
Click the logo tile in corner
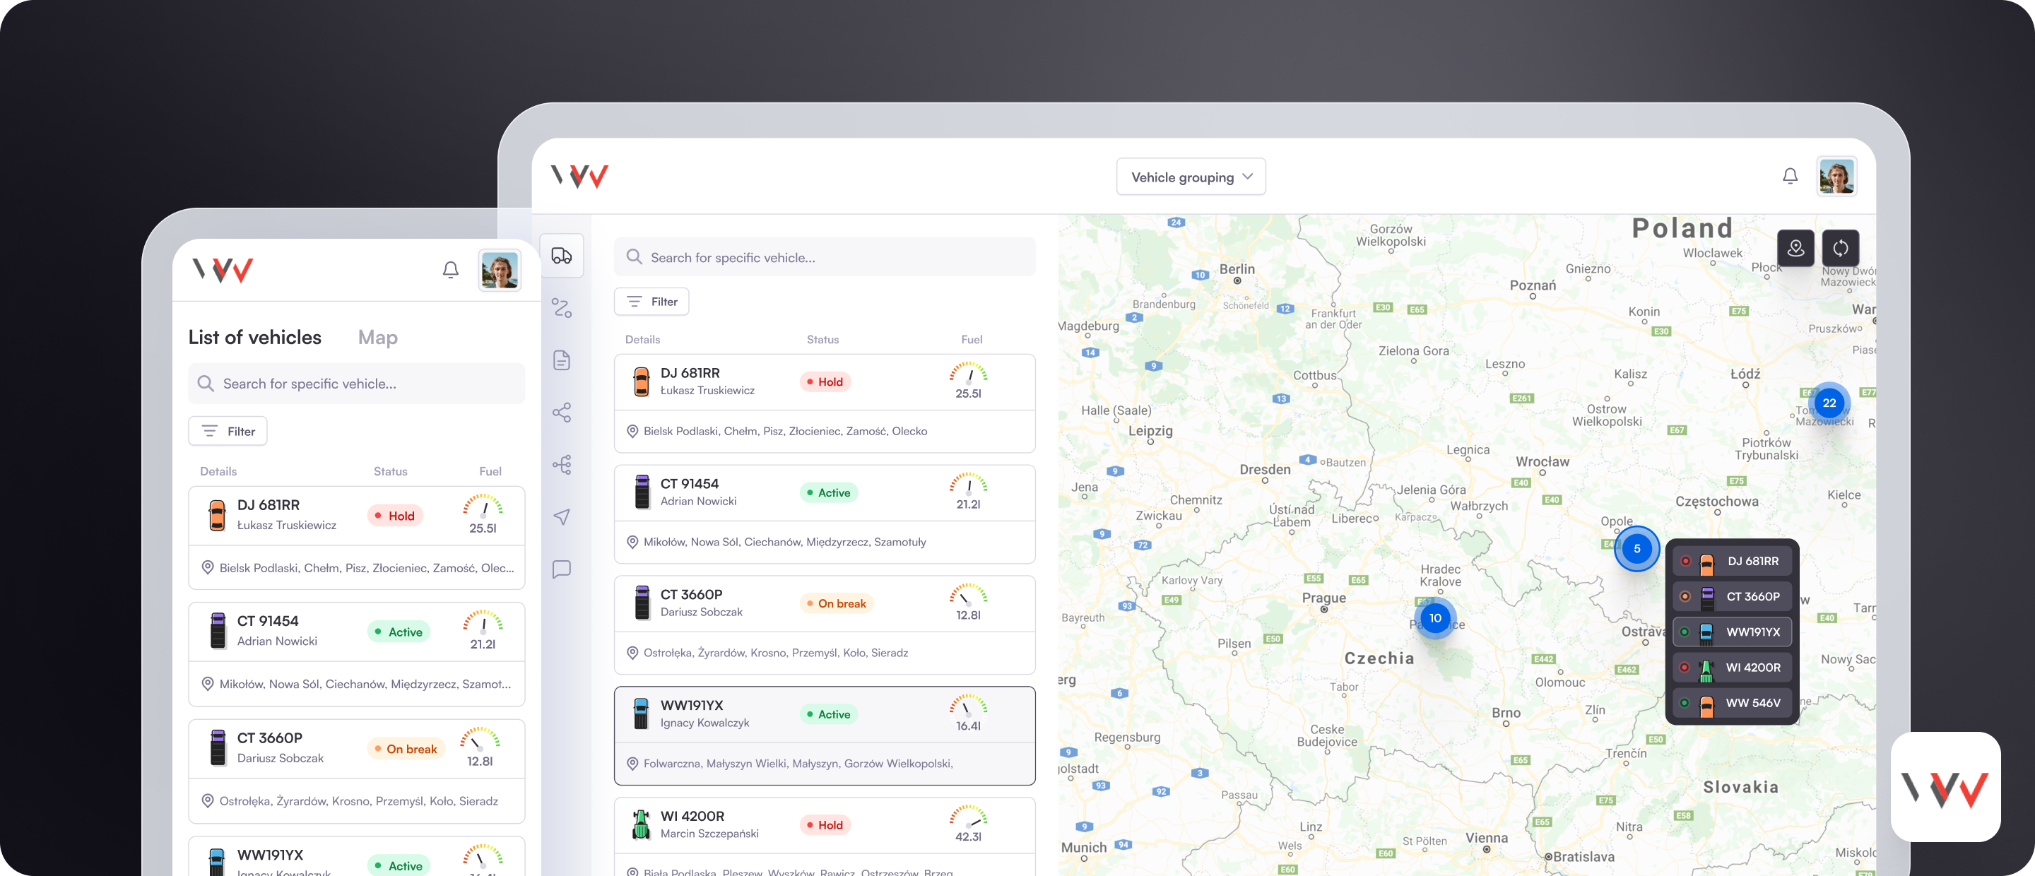coord(1945,788)
